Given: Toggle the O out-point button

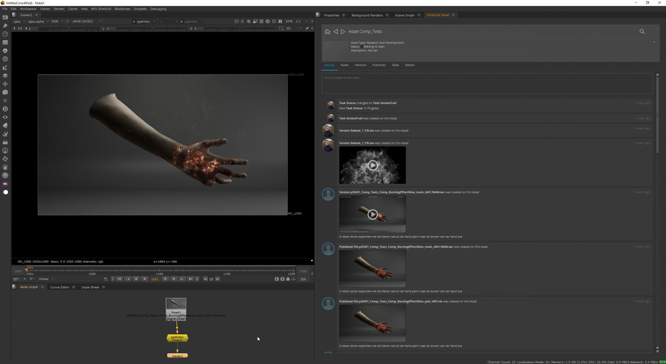Looking at the screenshot, I should (x=197, y=279).
